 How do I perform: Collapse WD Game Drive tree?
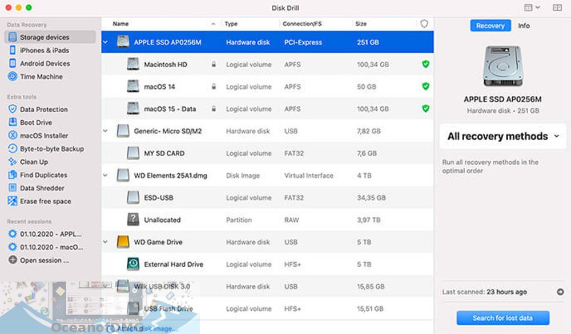click(105, 242)
